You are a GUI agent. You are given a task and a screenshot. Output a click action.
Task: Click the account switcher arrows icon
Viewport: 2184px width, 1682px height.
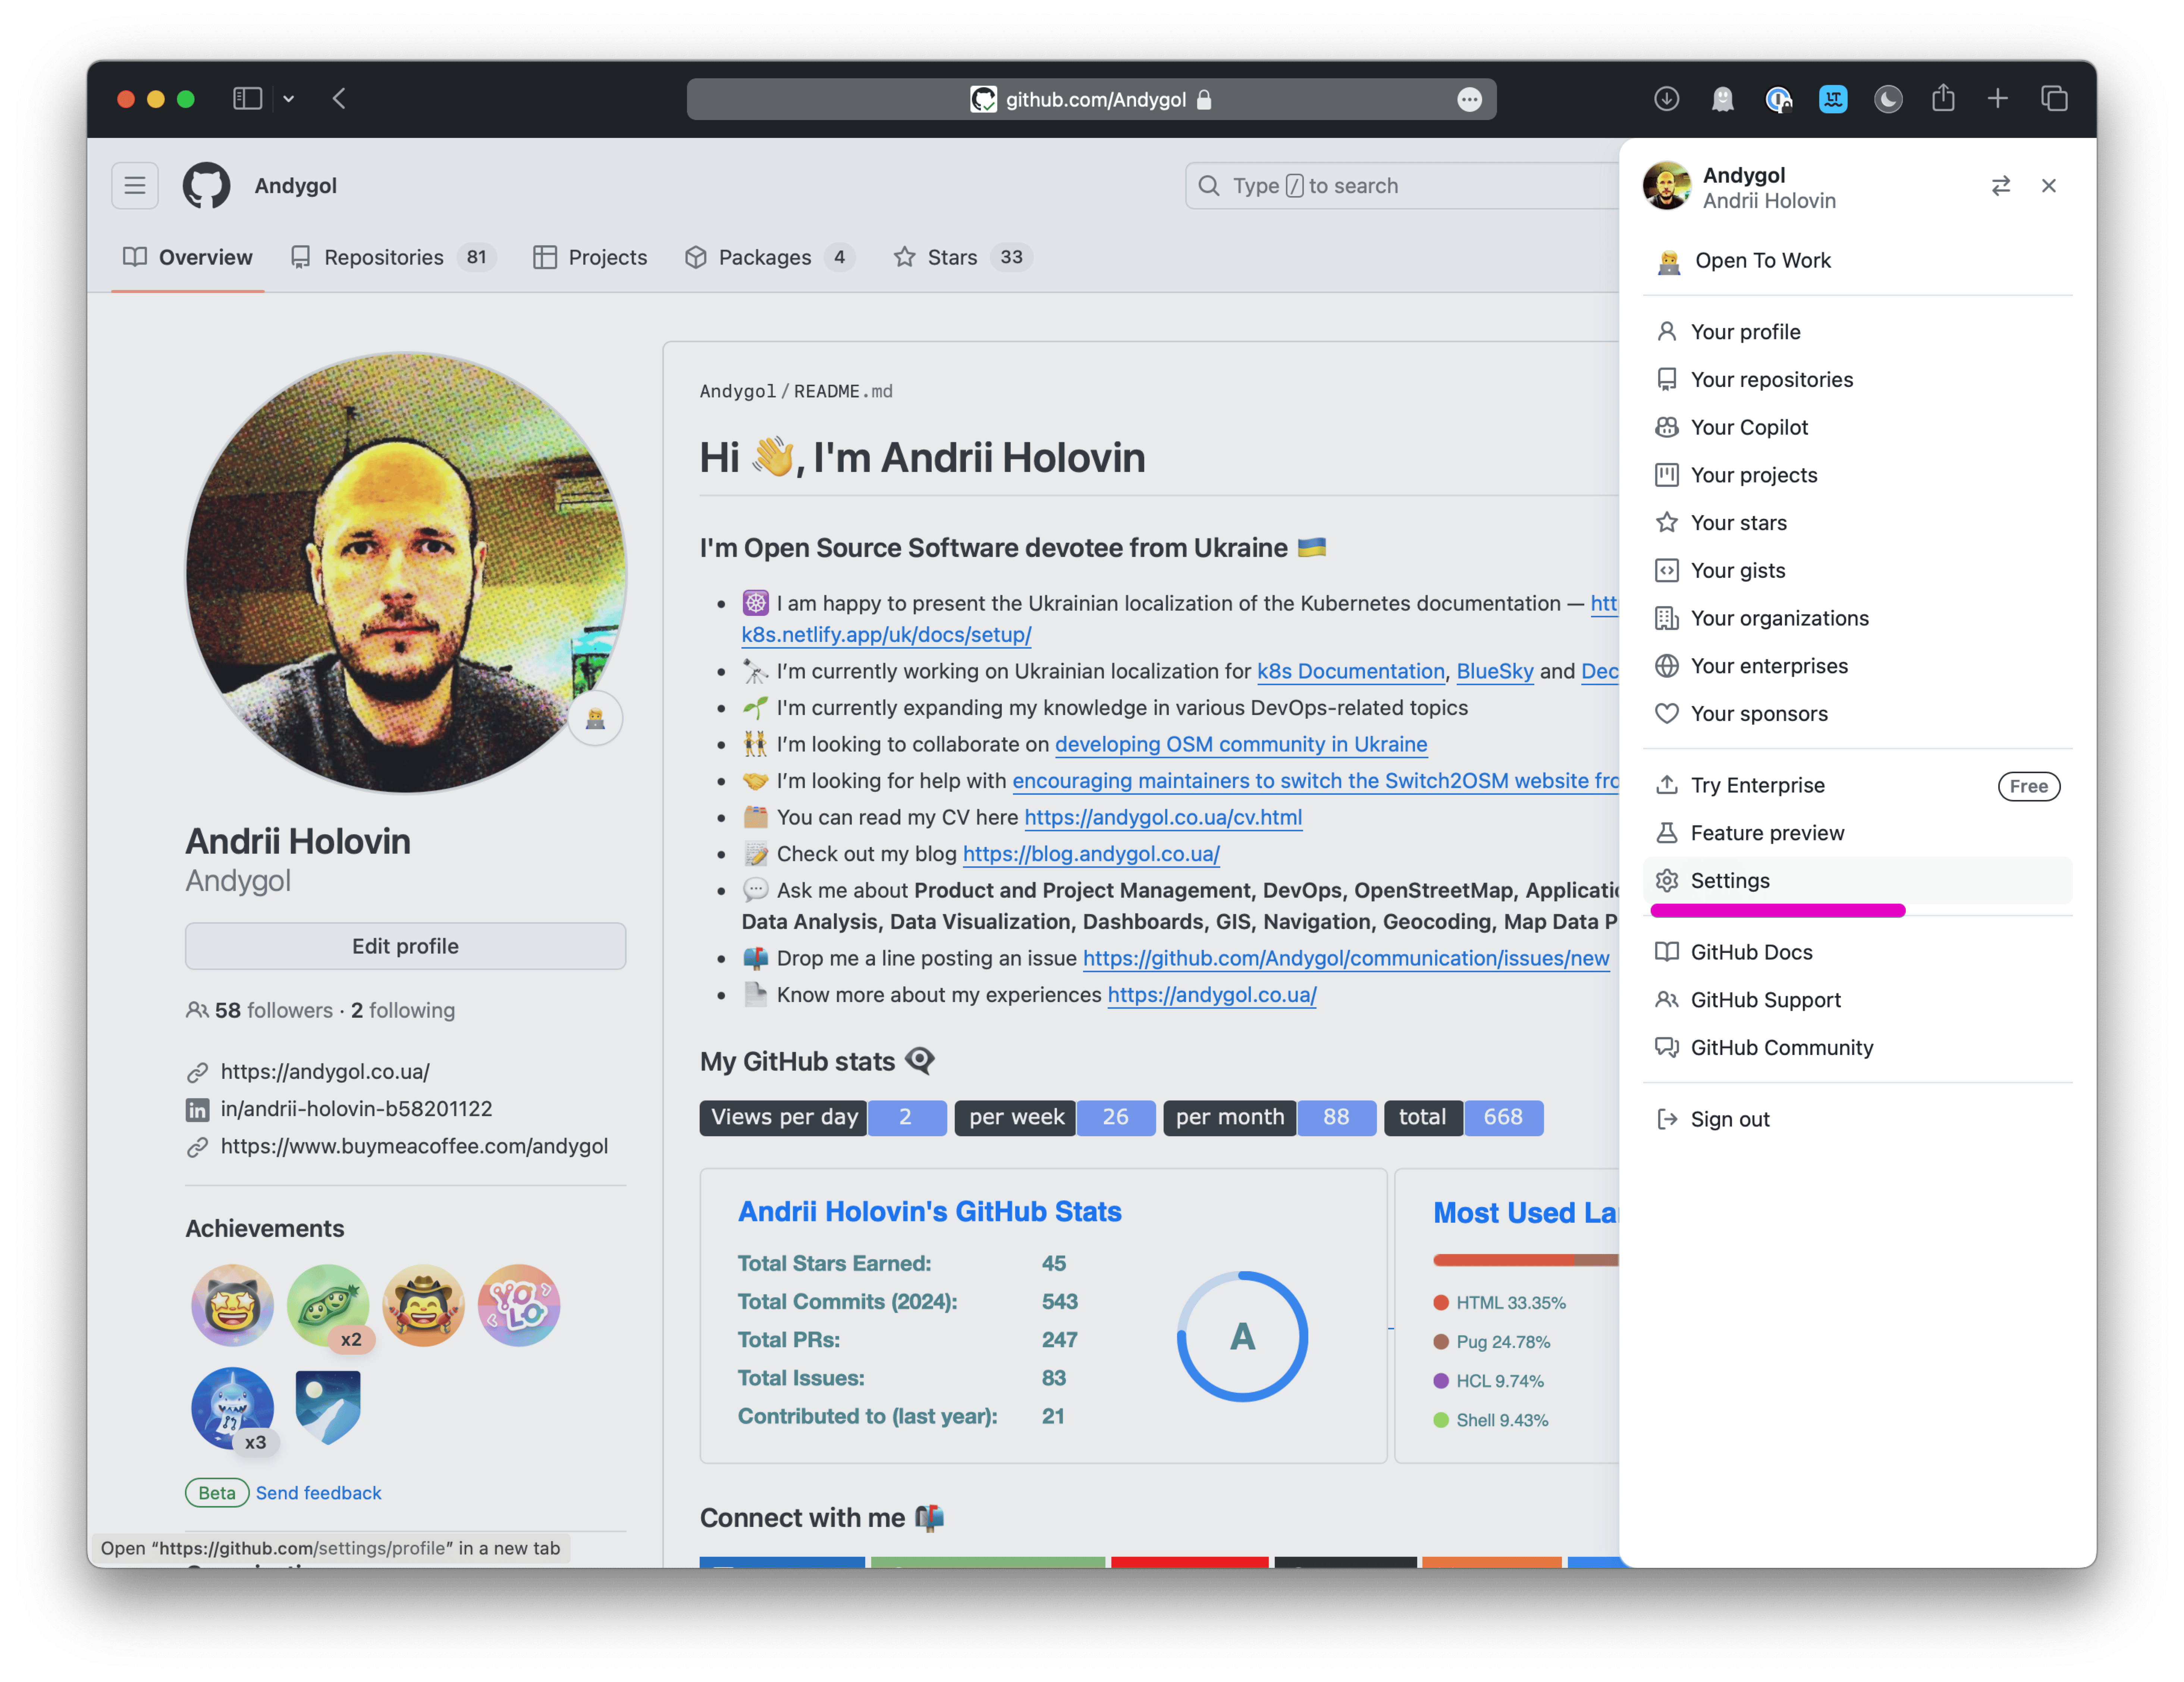click(x=2000, y=186)
